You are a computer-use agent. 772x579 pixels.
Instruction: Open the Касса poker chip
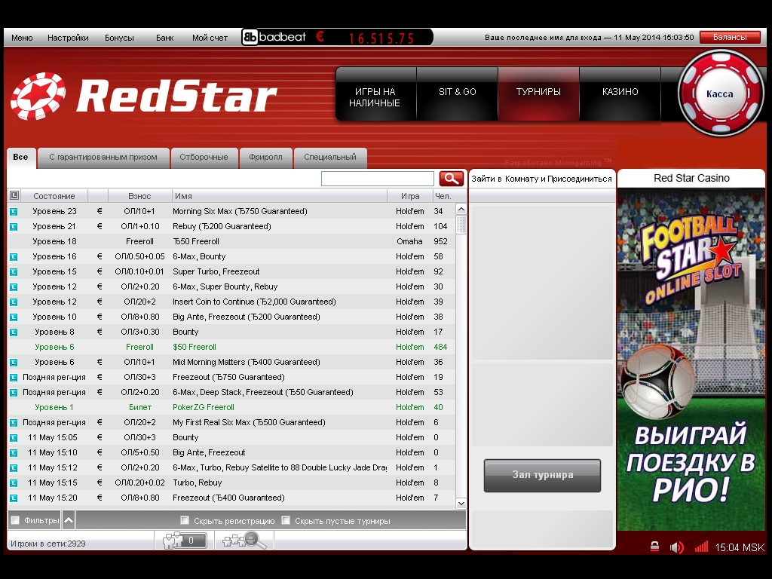[719, 94]
